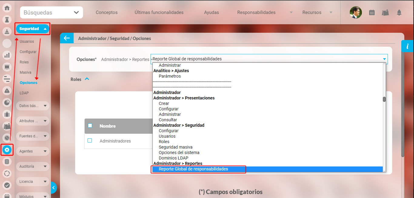Open the calendar icon in top bar

(372, 12)
